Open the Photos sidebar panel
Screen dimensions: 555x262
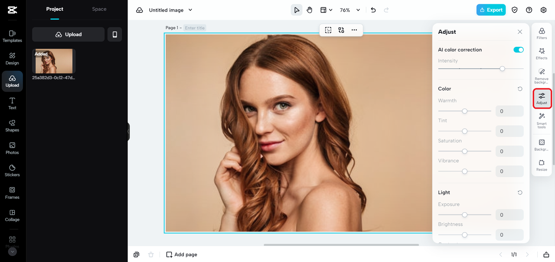point(12,149)
